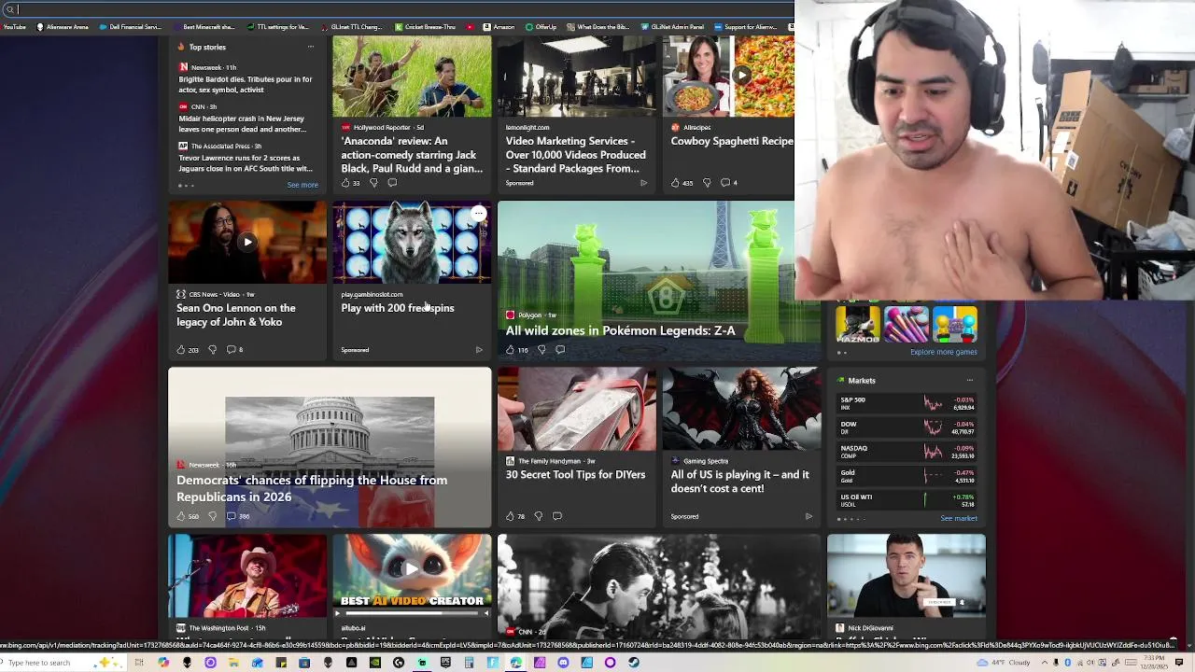Screen dimensions: 1195x672
Task: Dislike the Pokémon Legends Z-A article
Action: 541,350
